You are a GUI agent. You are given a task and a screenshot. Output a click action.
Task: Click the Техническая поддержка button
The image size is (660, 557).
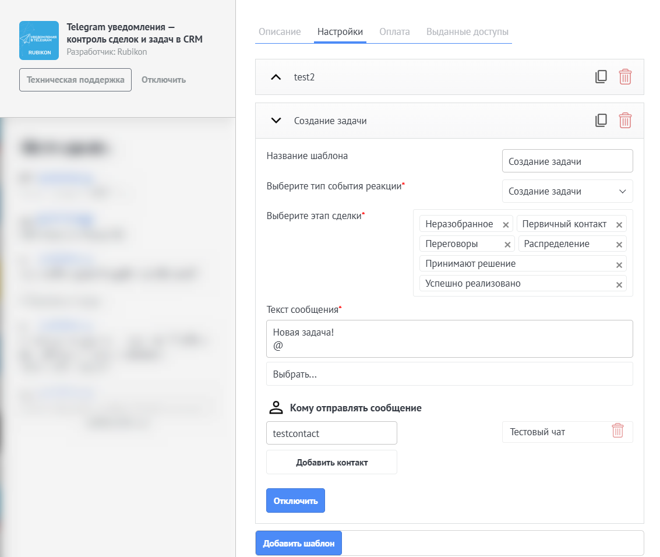tap(75, 80)
